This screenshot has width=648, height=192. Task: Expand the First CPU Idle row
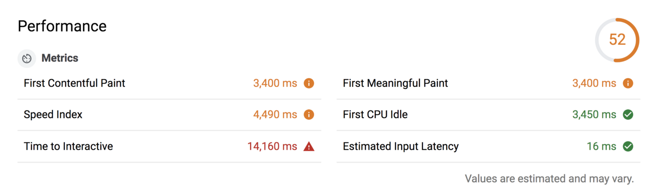(488, 115)
